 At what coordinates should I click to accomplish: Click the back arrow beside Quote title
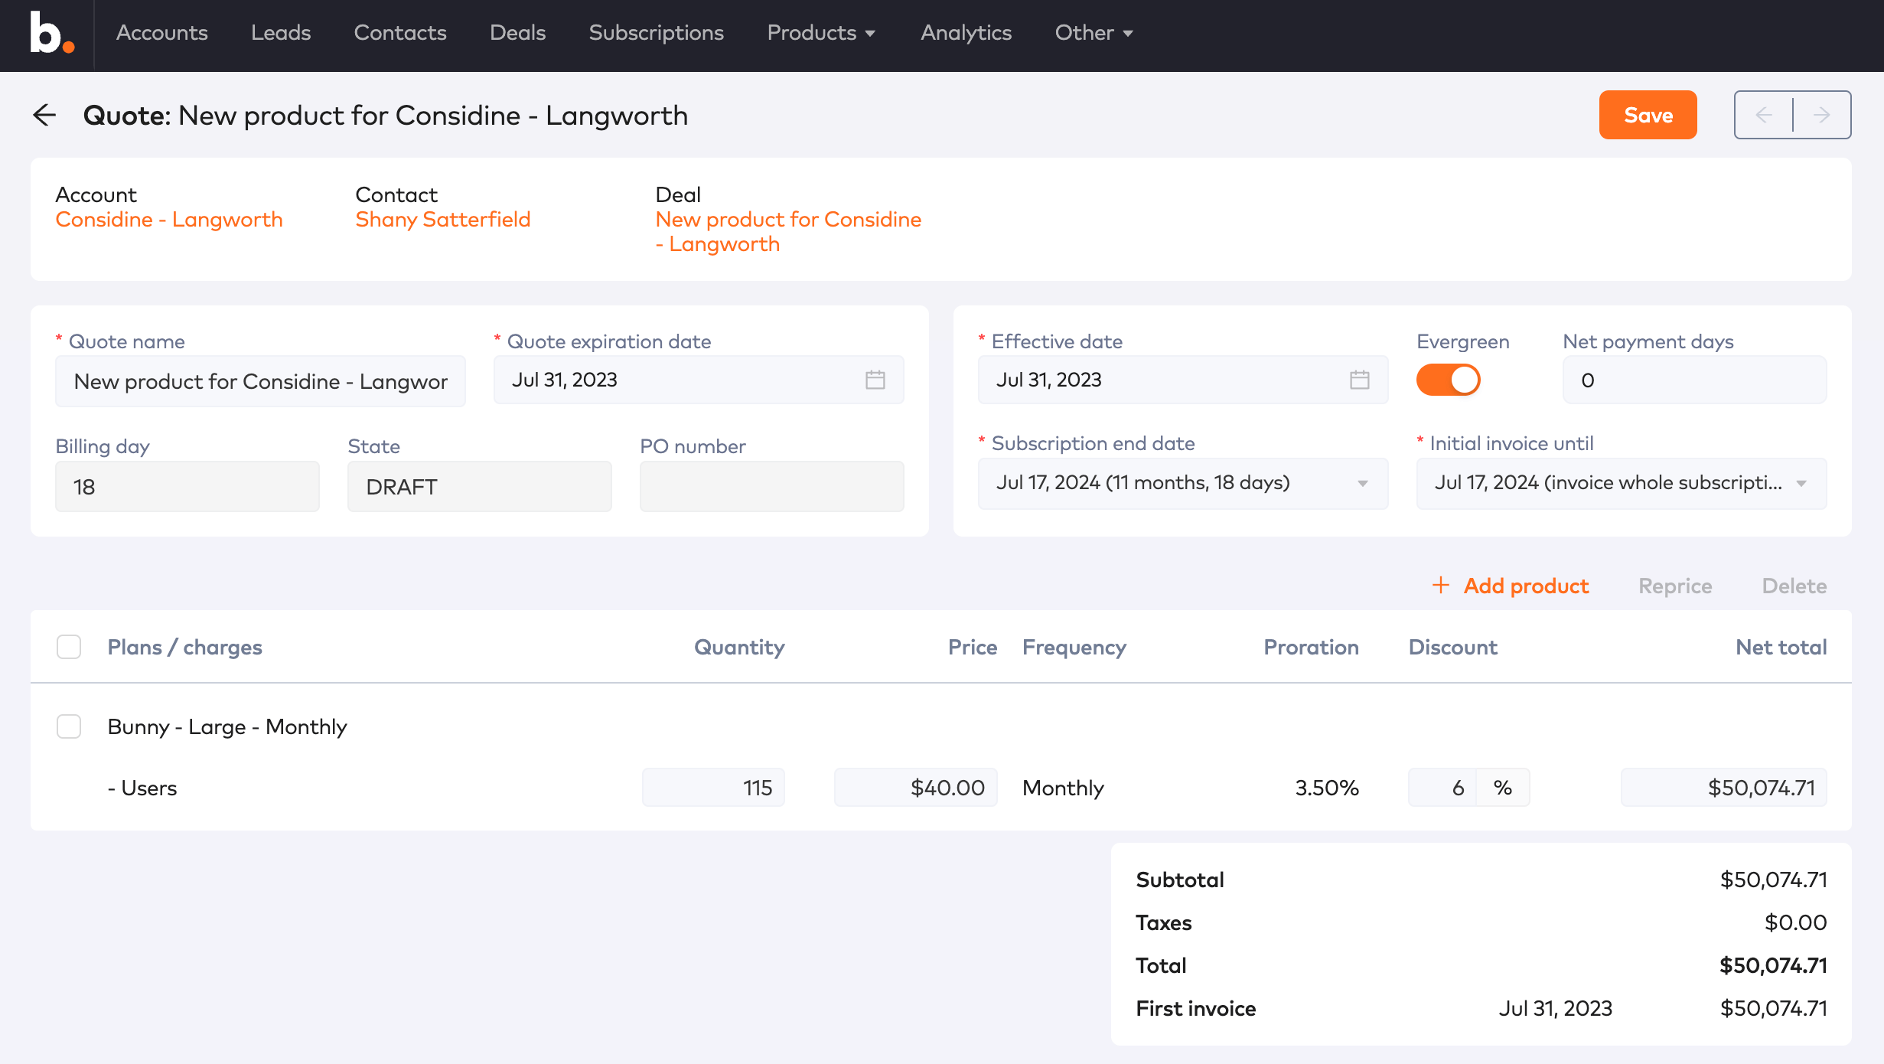click(x=45, y=116)
